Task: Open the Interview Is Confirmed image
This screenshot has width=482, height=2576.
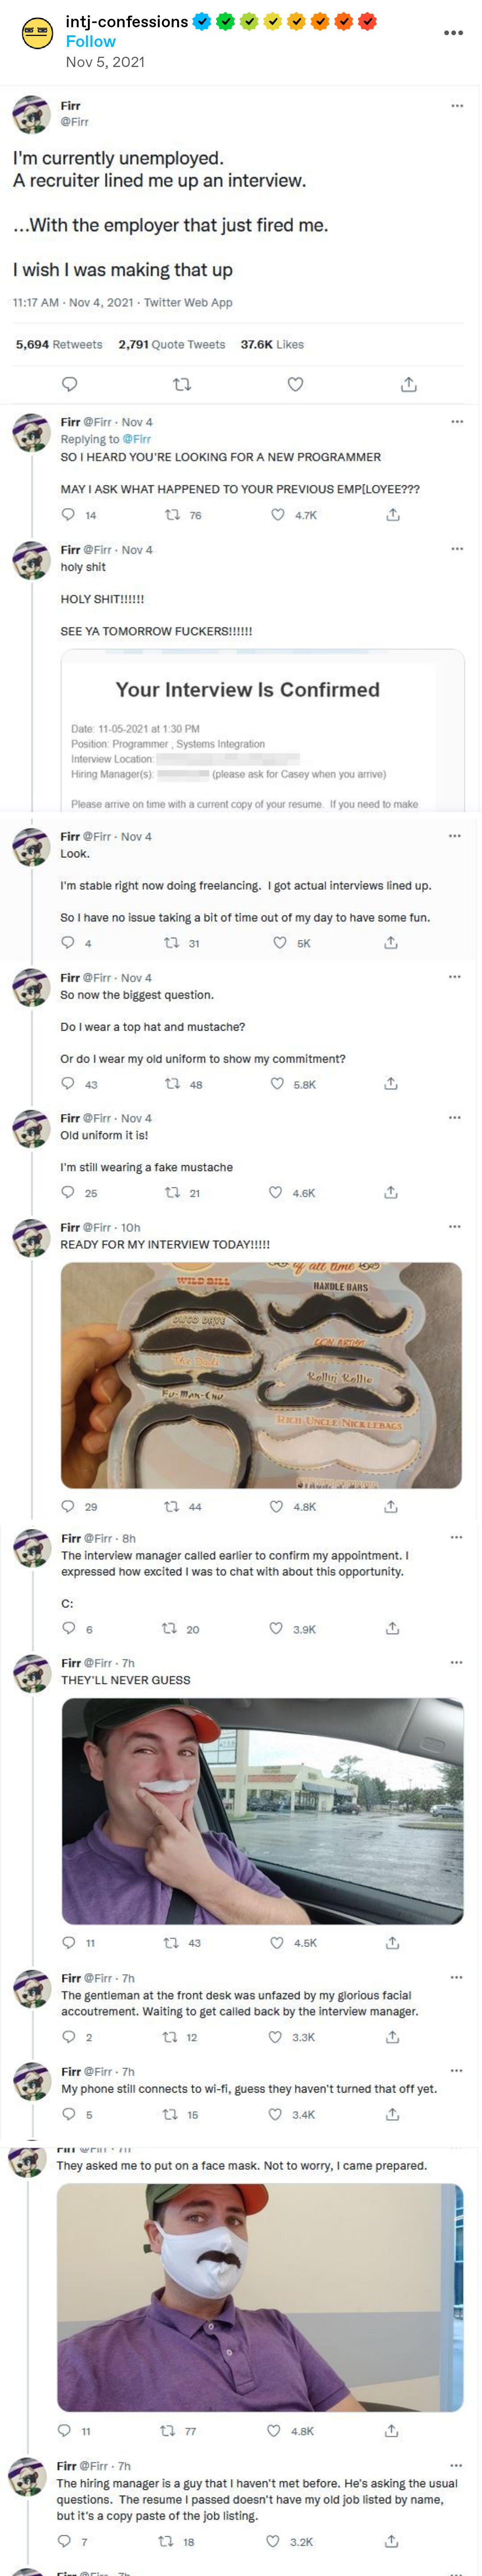Action: [x=262, y=729]
